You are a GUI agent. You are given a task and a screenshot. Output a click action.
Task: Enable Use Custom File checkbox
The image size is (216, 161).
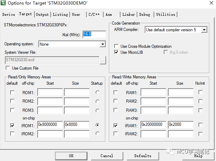(x=8, y=68)
